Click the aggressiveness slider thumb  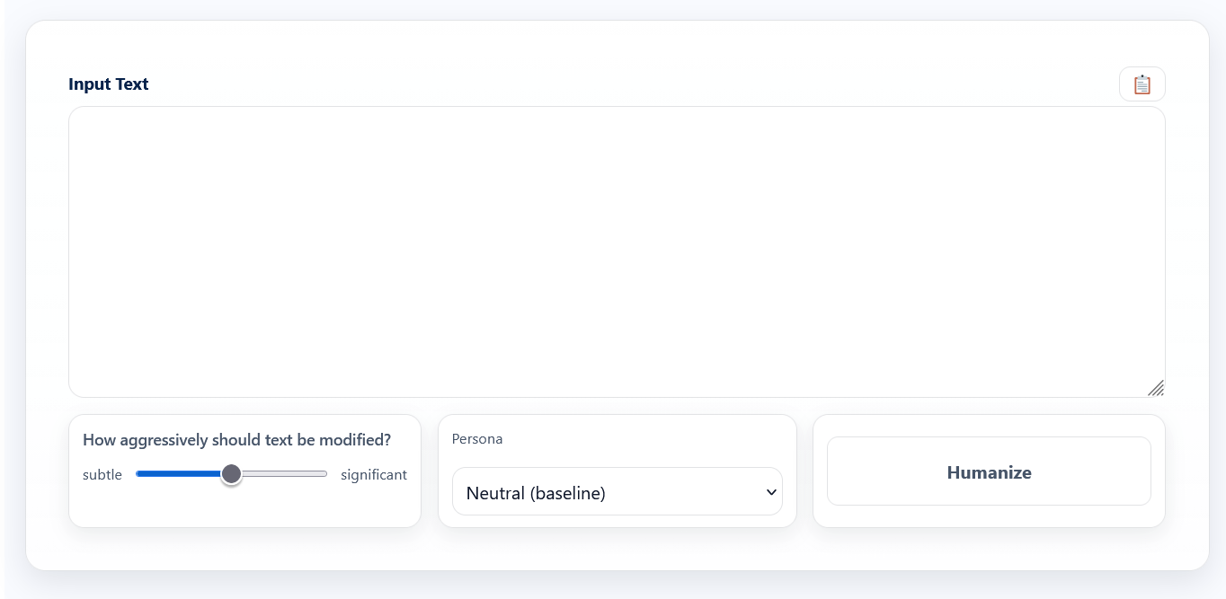coord(231,474)
